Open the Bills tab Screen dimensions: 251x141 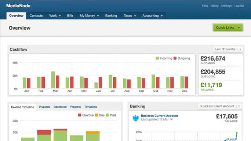tap(70, 16)
